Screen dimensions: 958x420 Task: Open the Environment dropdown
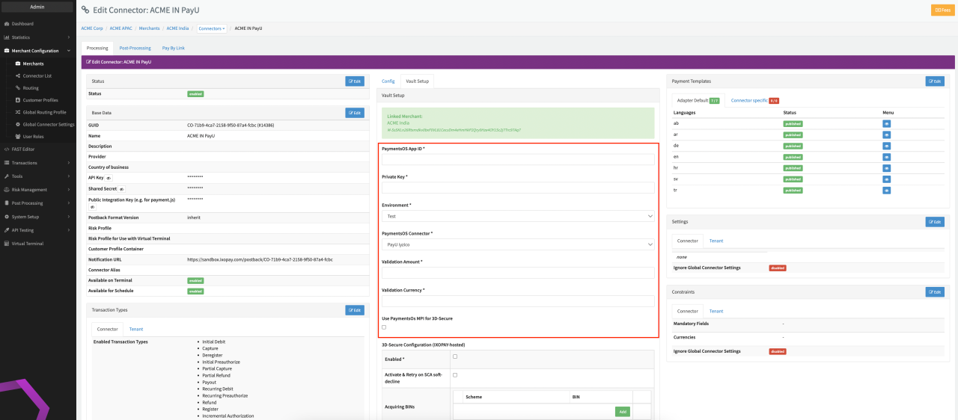coord(518,216)
